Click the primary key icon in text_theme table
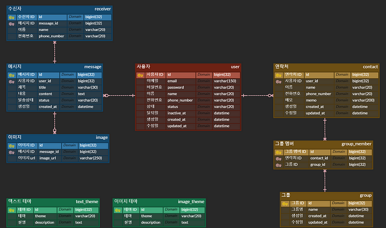This screenshot has height=228, width=386. click(12, 210)
